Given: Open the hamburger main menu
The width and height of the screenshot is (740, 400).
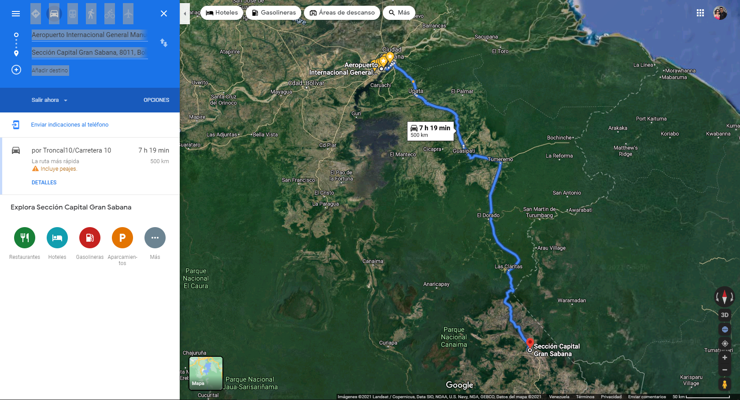Looking at the screenshot, I should 16,14.
